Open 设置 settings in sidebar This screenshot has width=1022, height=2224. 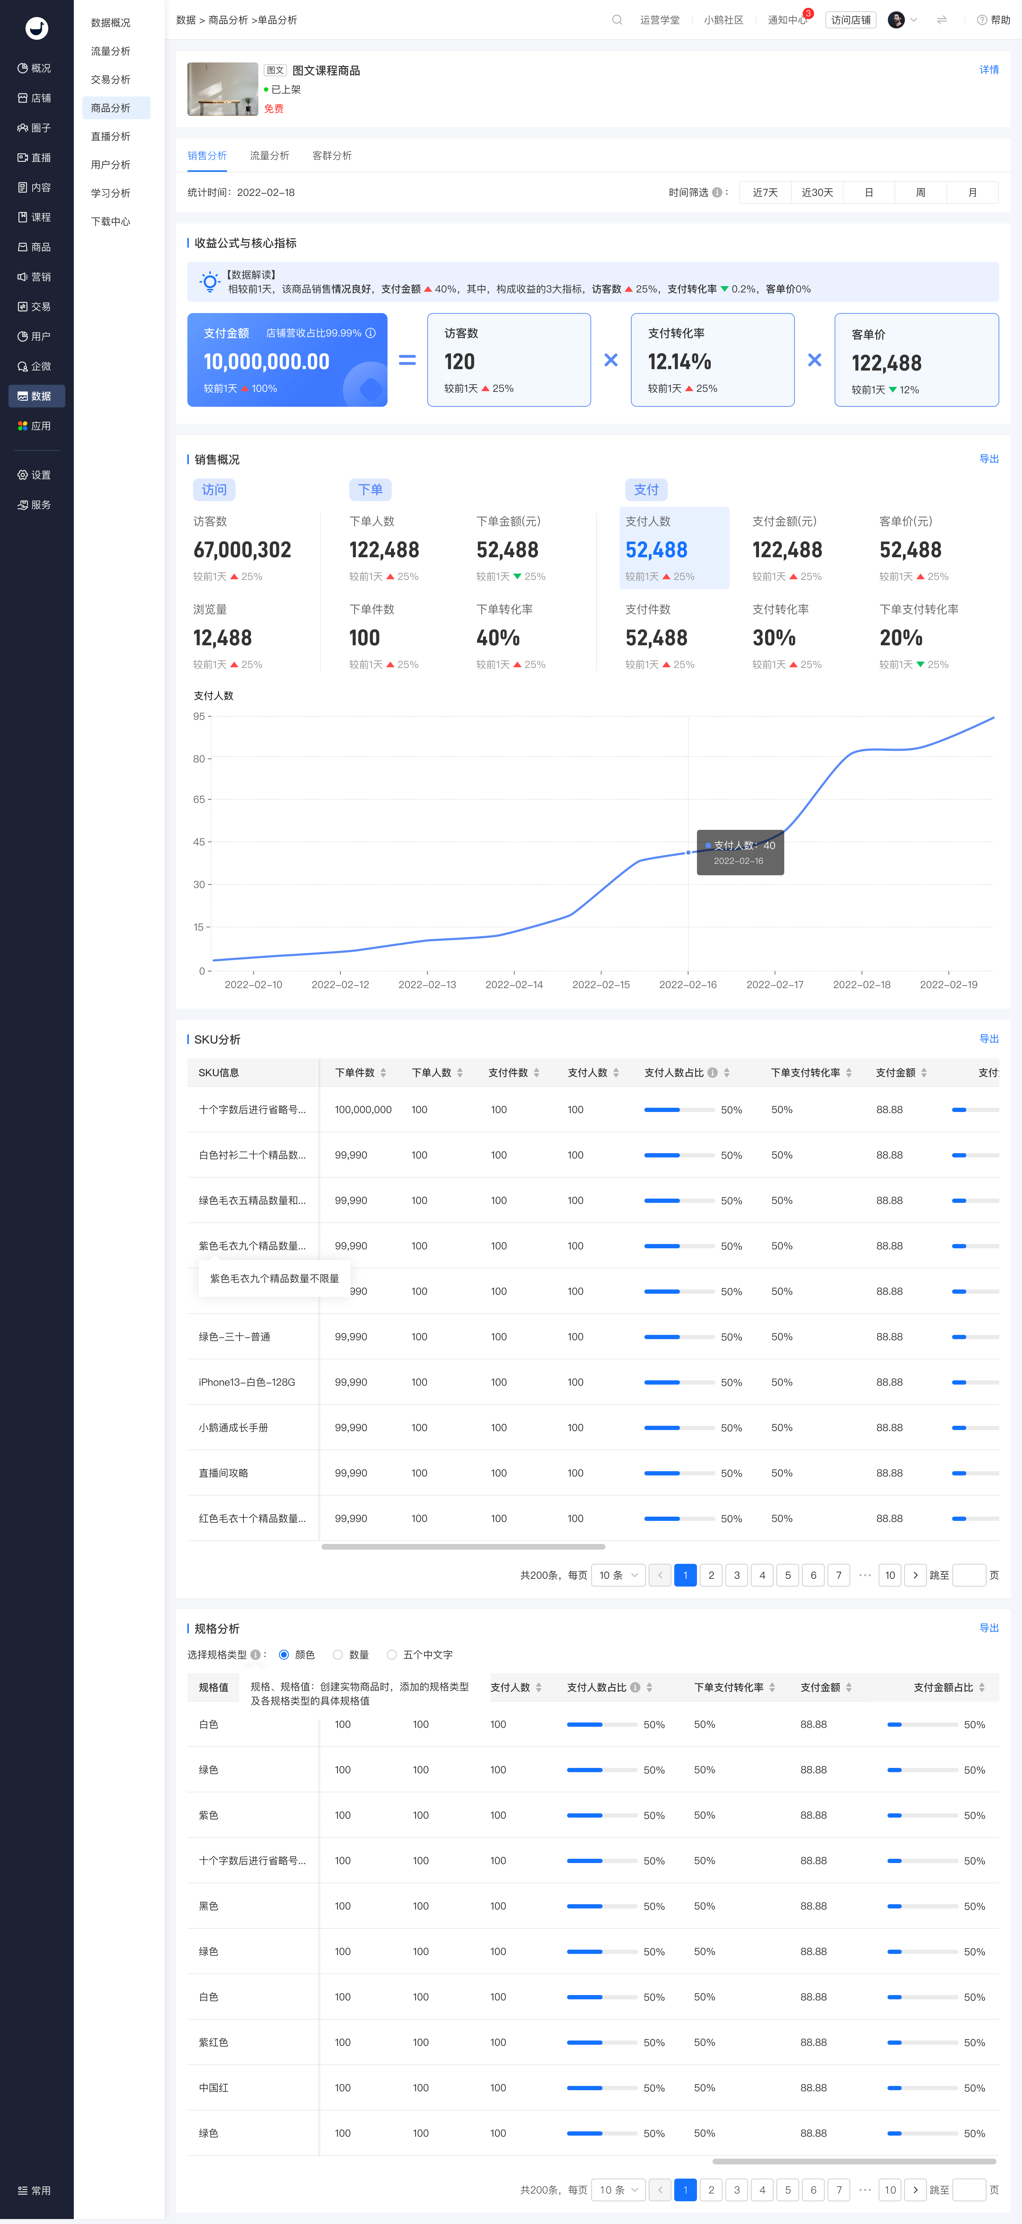[x=34, y=475]
